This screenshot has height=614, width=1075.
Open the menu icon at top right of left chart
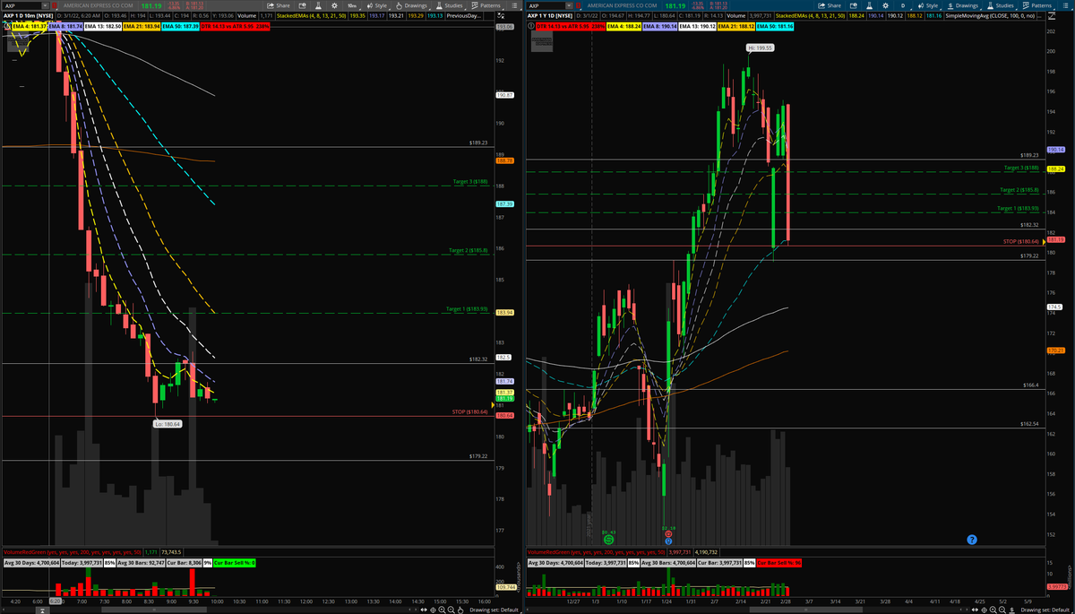click(x=514, y=5)
